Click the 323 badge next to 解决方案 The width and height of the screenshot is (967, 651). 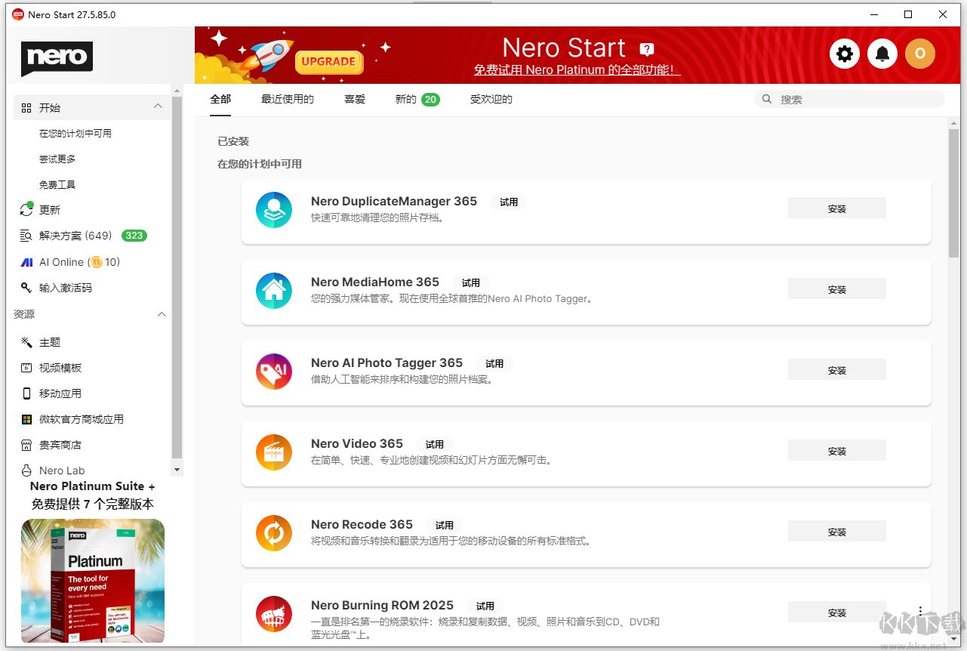pyautogui.click(x=134, y=236)
